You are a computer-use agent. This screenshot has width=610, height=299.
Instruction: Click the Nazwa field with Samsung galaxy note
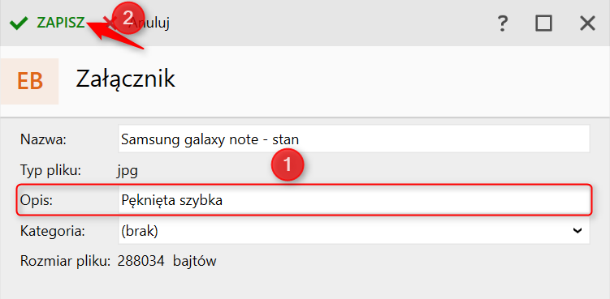[353, 139]
